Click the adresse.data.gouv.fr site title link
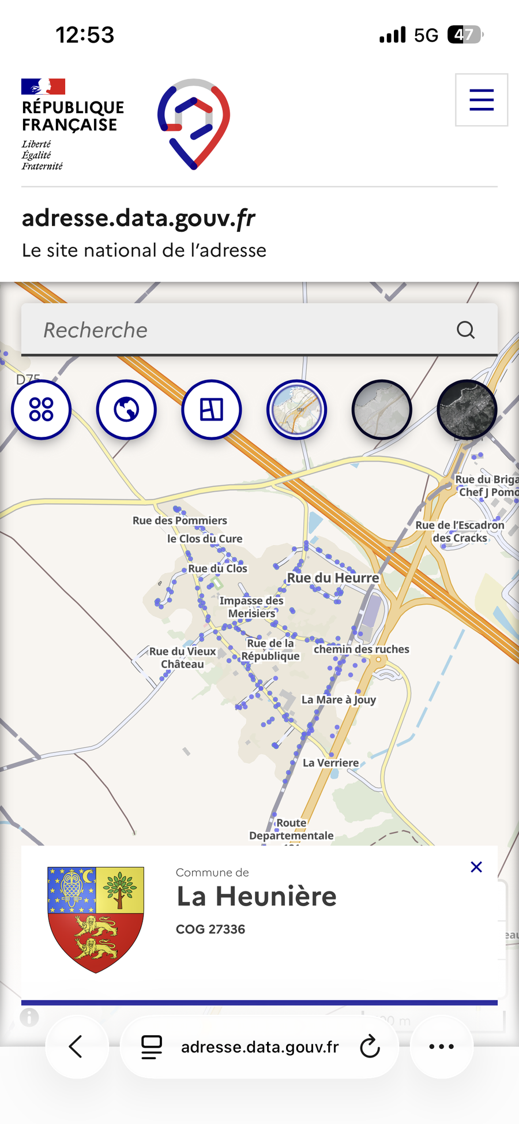The height and width of the screenshot is (1124, 519). point(138,219)
